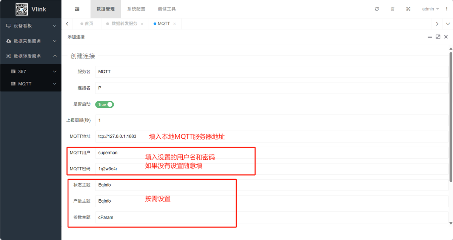Click the MQTT地址 input field
Image resolution: width=453 pixels, height=240 pixels.
click(x=272, y=136)
